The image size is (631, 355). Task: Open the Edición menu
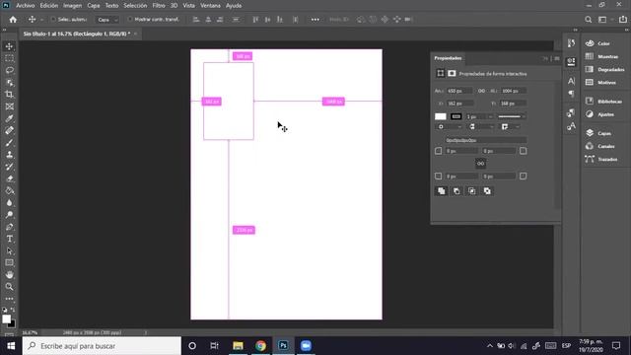tap(48, 6)
